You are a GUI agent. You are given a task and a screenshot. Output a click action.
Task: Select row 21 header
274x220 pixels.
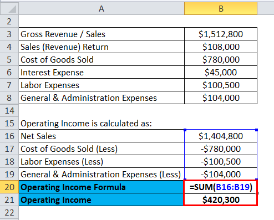click(9, 199)
